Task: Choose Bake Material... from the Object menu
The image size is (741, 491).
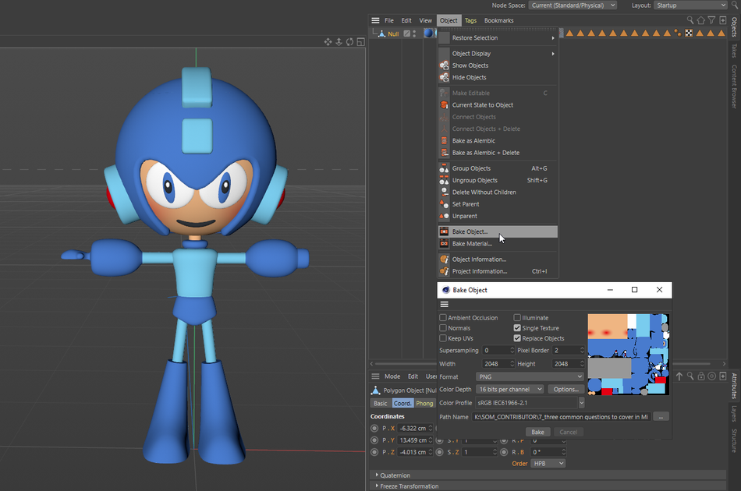Action: point(498,244)
